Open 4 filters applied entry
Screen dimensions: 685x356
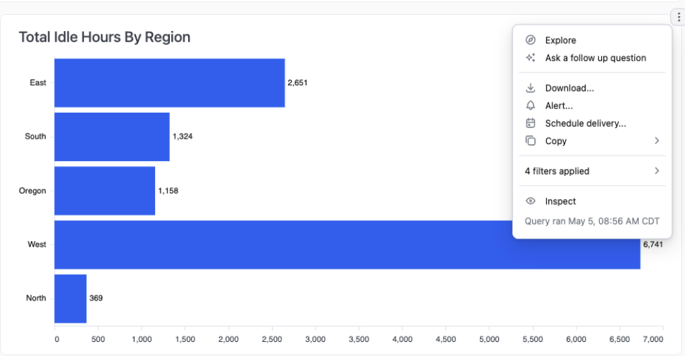click(592, 170)
